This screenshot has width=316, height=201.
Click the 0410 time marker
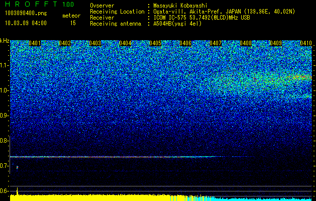[306, 43]
